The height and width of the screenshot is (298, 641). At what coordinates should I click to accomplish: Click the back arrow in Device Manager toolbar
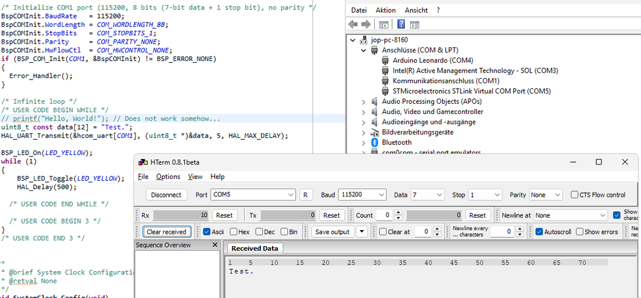[352, 24]
